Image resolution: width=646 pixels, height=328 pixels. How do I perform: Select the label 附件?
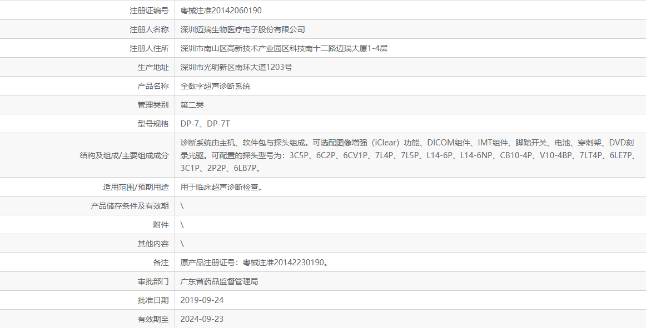click(x=161, y=225)
